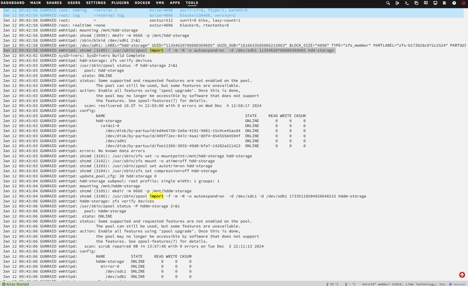Open the red notifications bell
This screenshot has height=286, width=468.
point(463,3)
